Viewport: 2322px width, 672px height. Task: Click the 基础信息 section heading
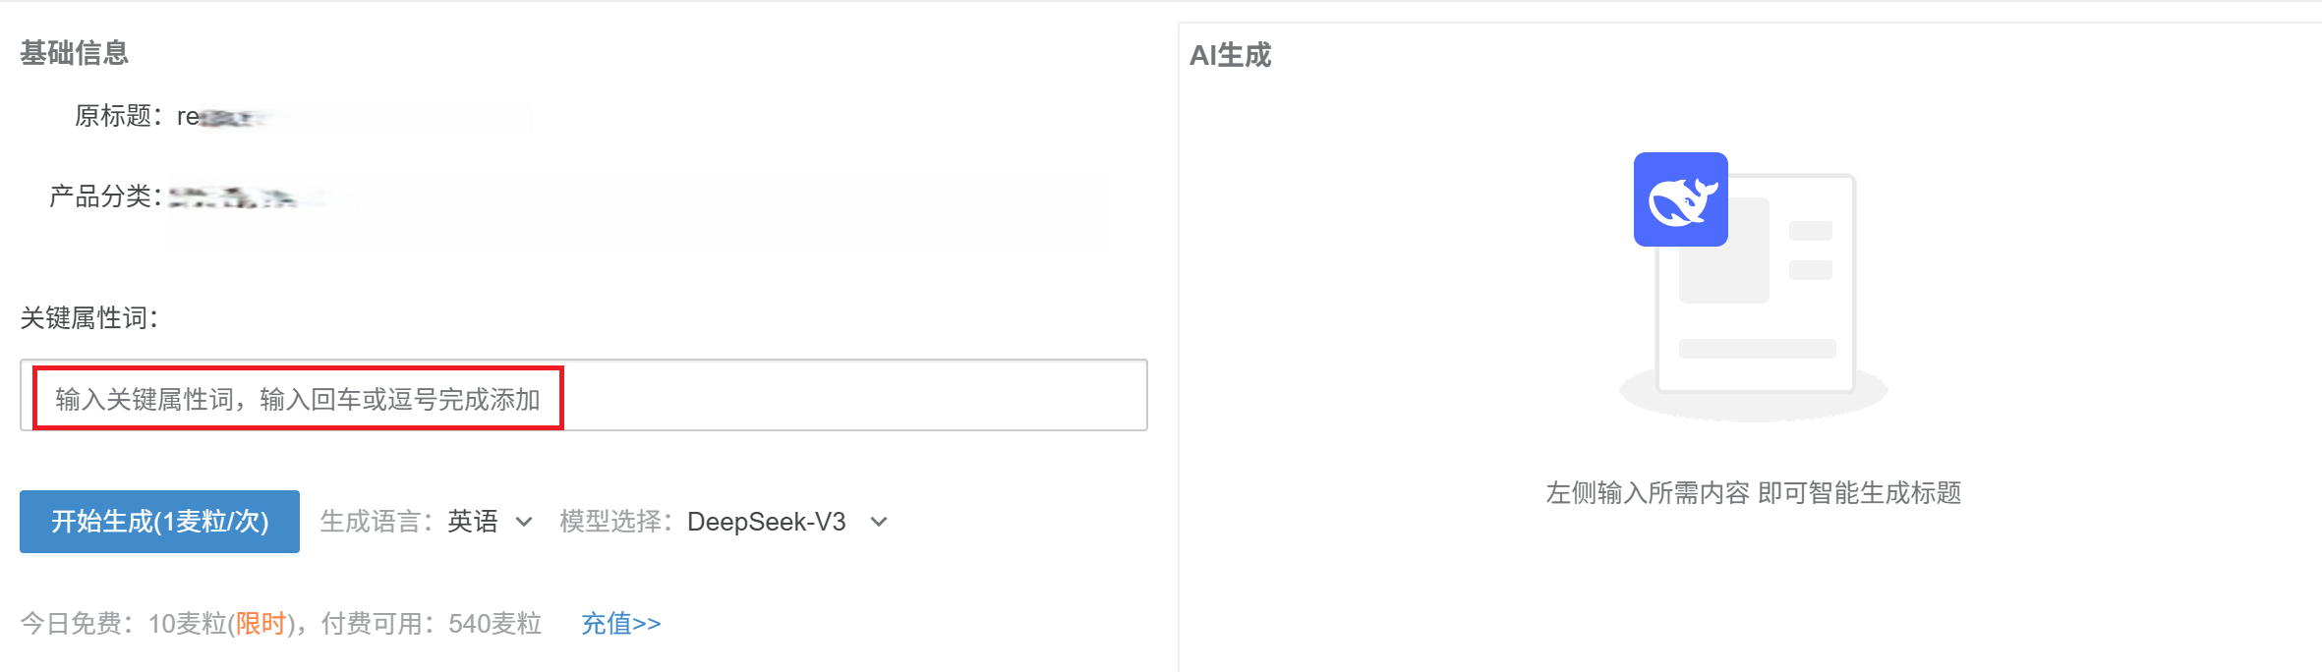[x=75, y=53]
